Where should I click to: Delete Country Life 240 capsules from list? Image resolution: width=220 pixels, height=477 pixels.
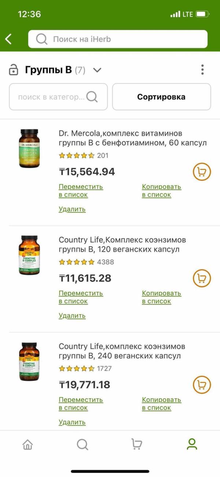pos(72,422)
